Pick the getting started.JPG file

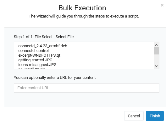point(35,60)
